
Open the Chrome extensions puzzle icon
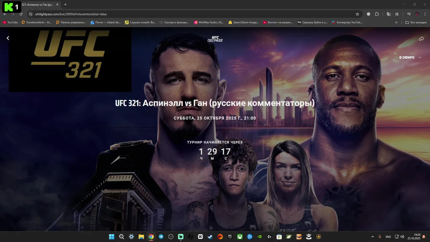(x=377, y=14)
